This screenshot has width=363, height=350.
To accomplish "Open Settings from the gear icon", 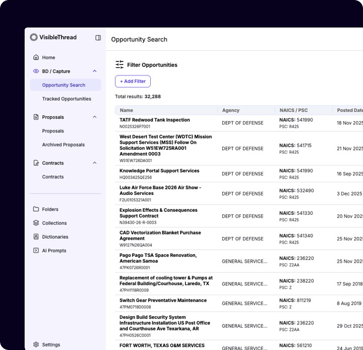I will 36,345.
